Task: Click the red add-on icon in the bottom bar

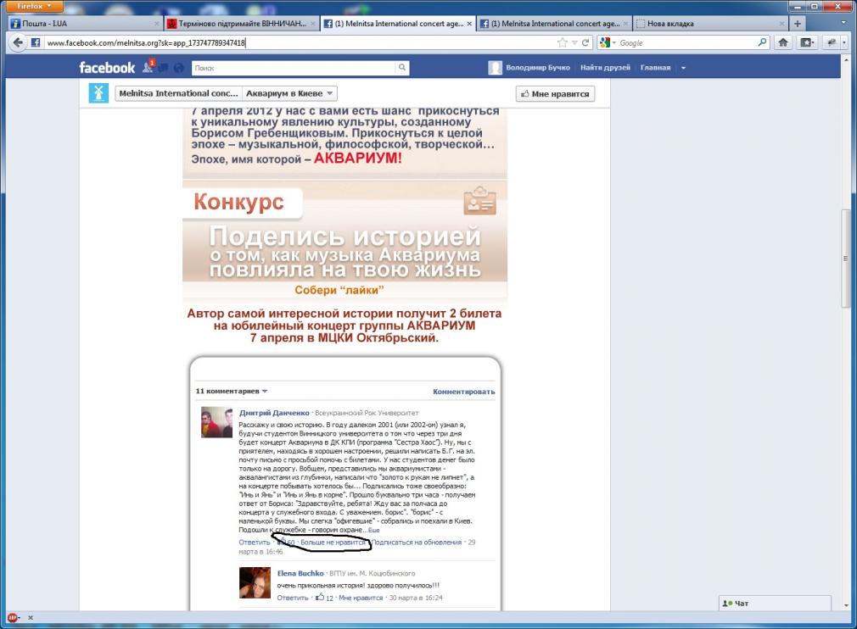Action: (x=12, y=617)
